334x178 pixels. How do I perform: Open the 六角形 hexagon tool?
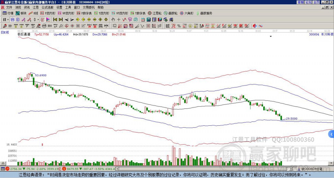[x=187, y=13]
